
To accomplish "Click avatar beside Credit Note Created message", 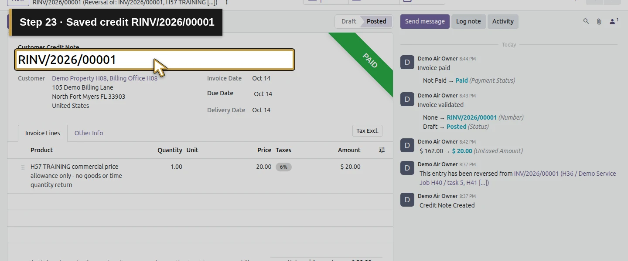I will pos(407,200).
